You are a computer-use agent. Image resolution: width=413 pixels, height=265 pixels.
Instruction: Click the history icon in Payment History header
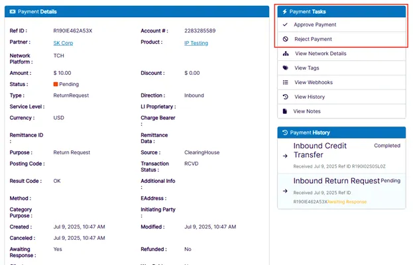(x=285, y=132)
